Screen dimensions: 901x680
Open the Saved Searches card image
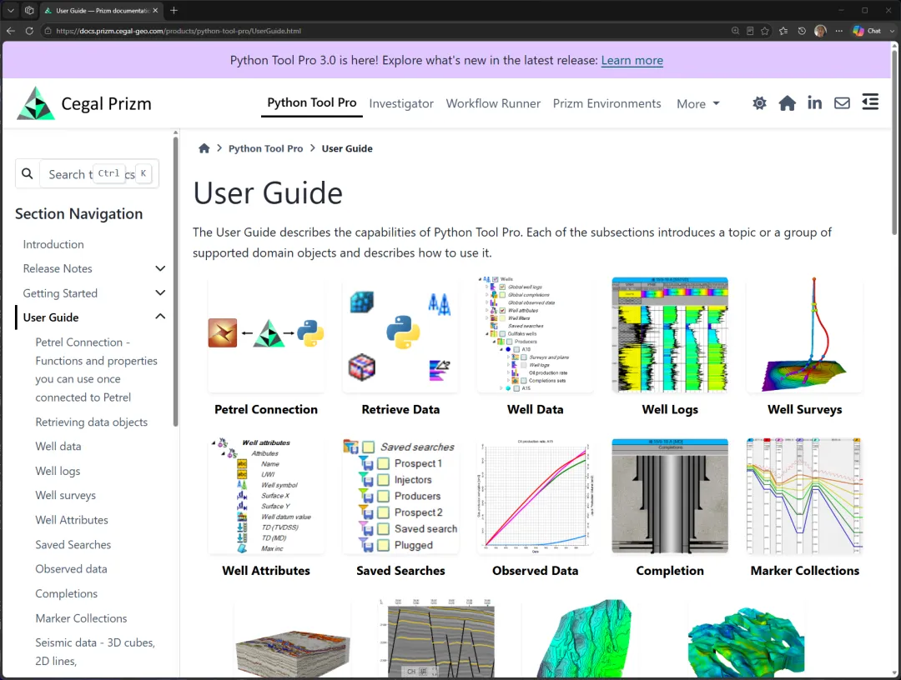tap(400, 496)
